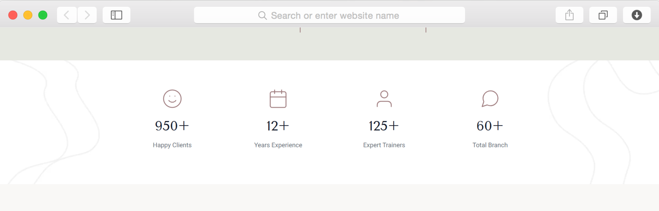Toggle the browser sidebar panel

(x=116, y=15)
